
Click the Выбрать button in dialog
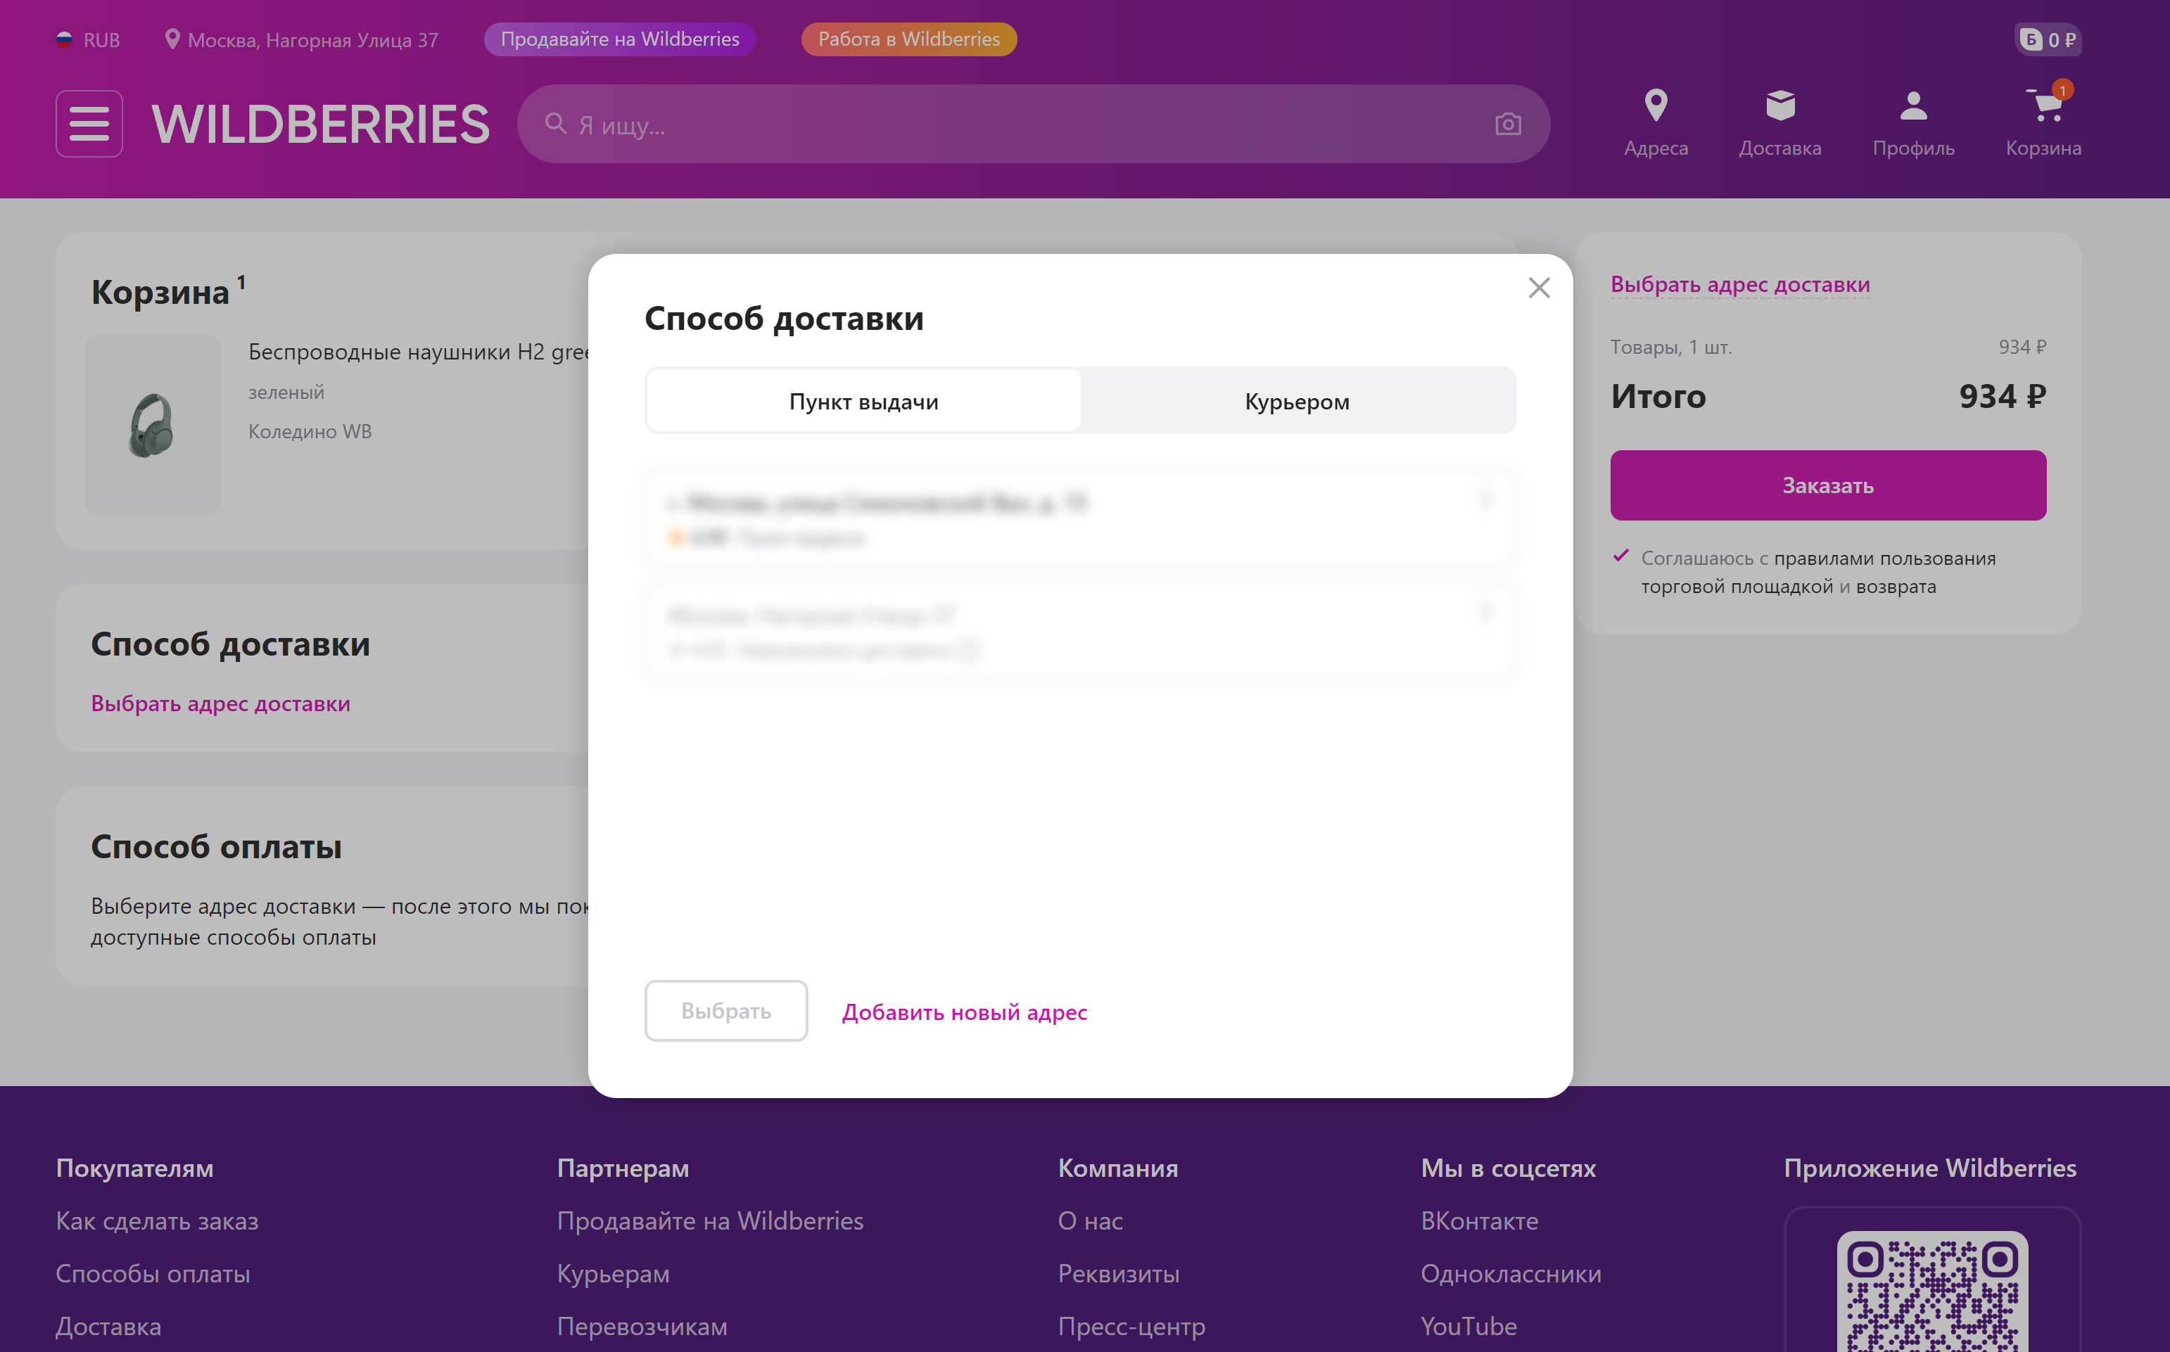click(725, 1010)
